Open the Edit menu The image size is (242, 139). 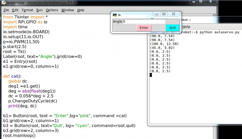(x=15, y=10)
